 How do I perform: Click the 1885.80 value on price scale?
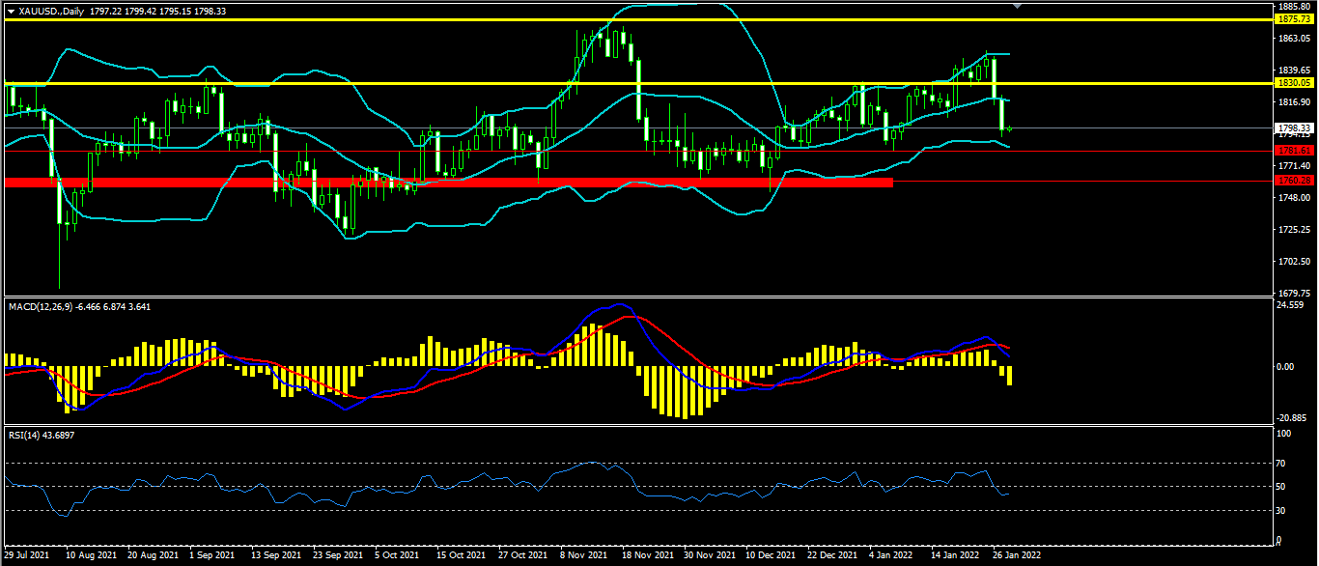click(x=1292, y=7)
